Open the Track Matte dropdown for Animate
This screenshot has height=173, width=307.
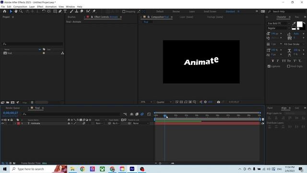[116, 124]
